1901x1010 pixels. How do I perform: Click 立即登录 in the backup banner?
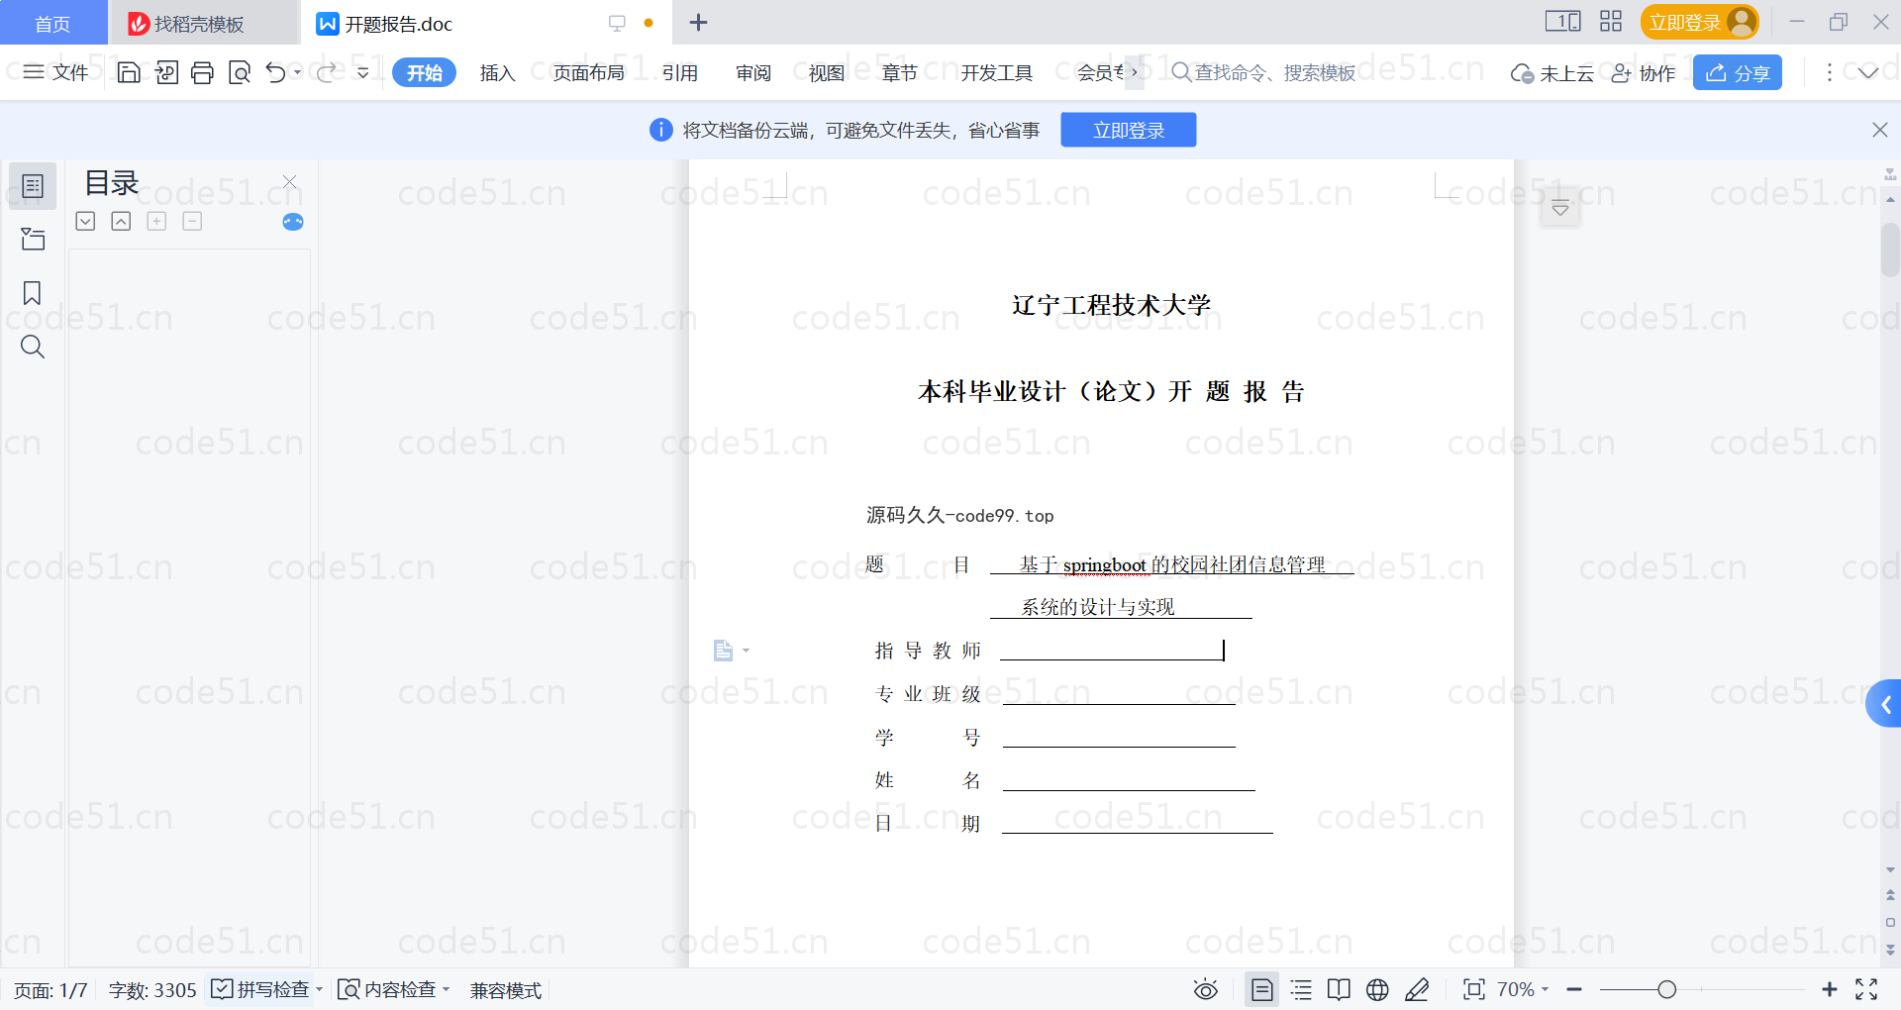point(1128,130)
